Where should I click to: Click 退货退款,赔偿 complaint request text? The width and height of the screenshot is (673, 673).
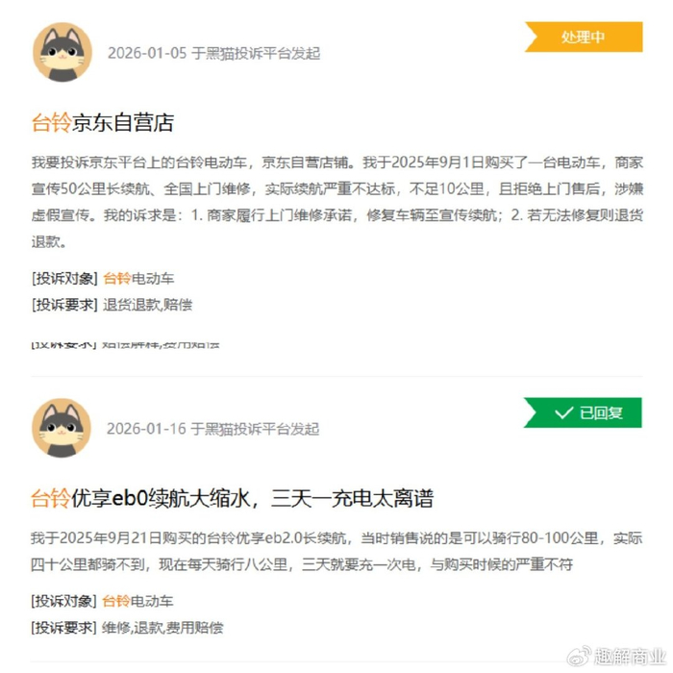click(148, 305)
